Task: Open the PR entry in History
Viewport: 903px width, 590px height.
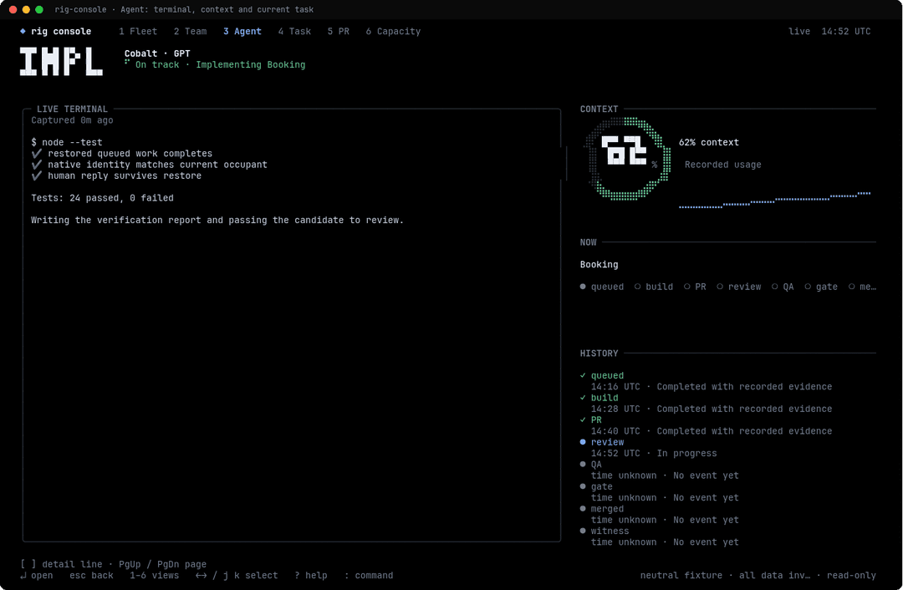Action: click(596, 420)
